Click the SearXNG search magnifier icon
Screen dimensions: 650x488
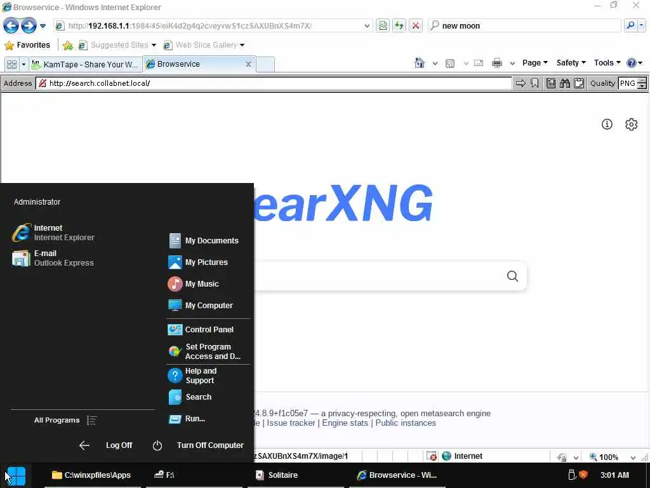click(512, 276)
